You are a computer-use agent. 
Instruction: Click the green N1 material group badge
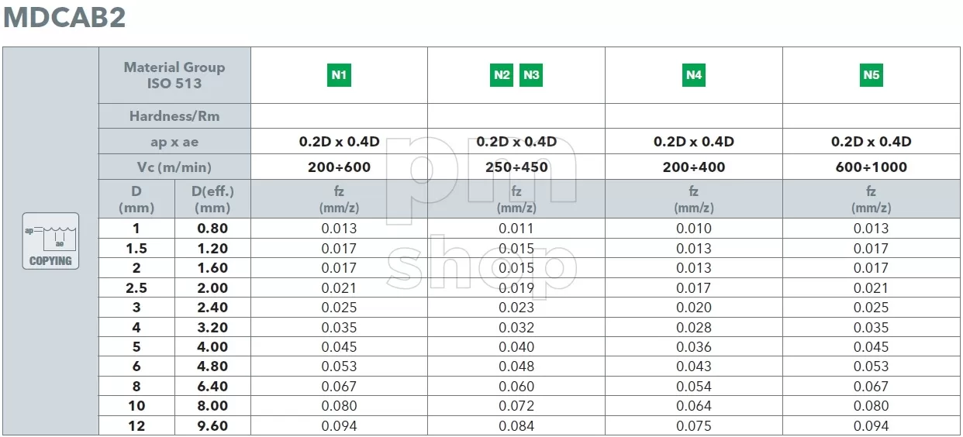(x=339, y=75)
